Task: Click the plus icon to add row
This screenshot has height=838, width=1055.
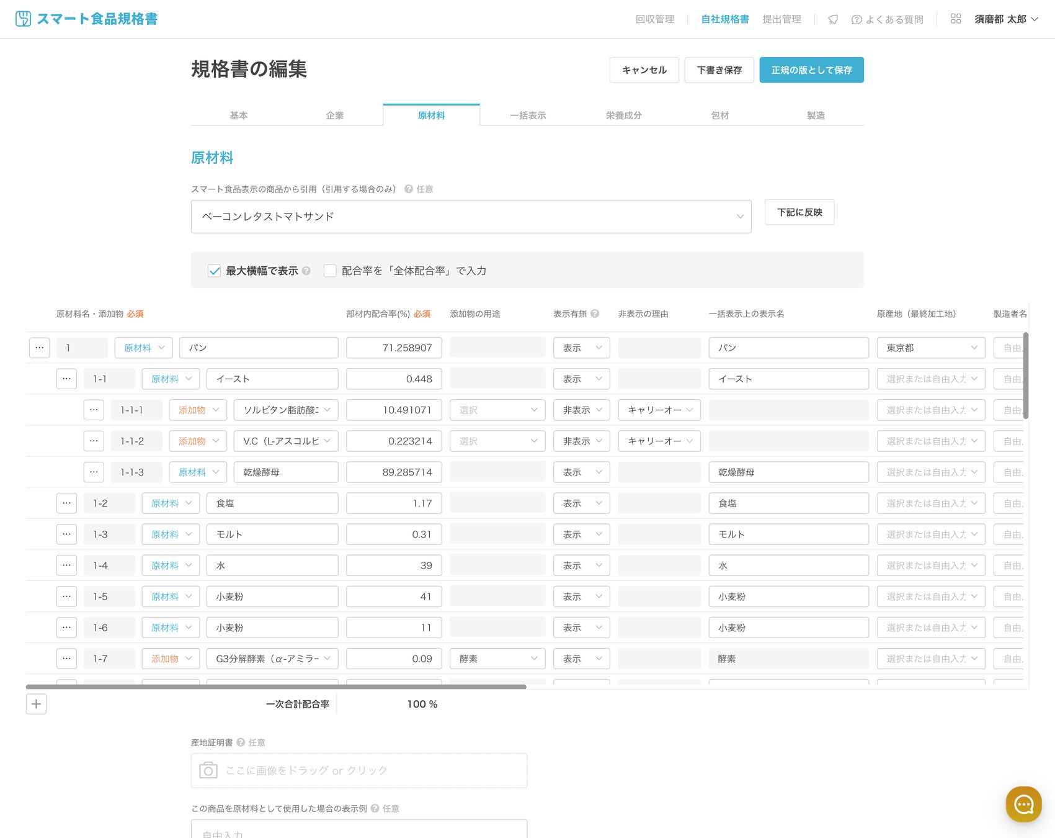Action: pyautogui.click(x=36, y=704)
